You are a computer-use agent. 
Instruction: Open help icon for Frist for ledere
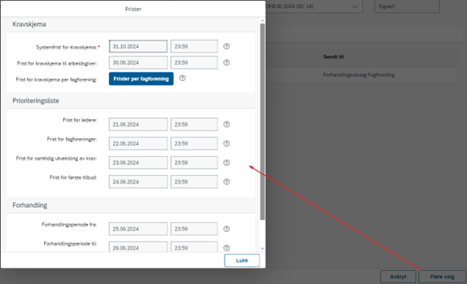pyautogui.click(x=227, y=124)
